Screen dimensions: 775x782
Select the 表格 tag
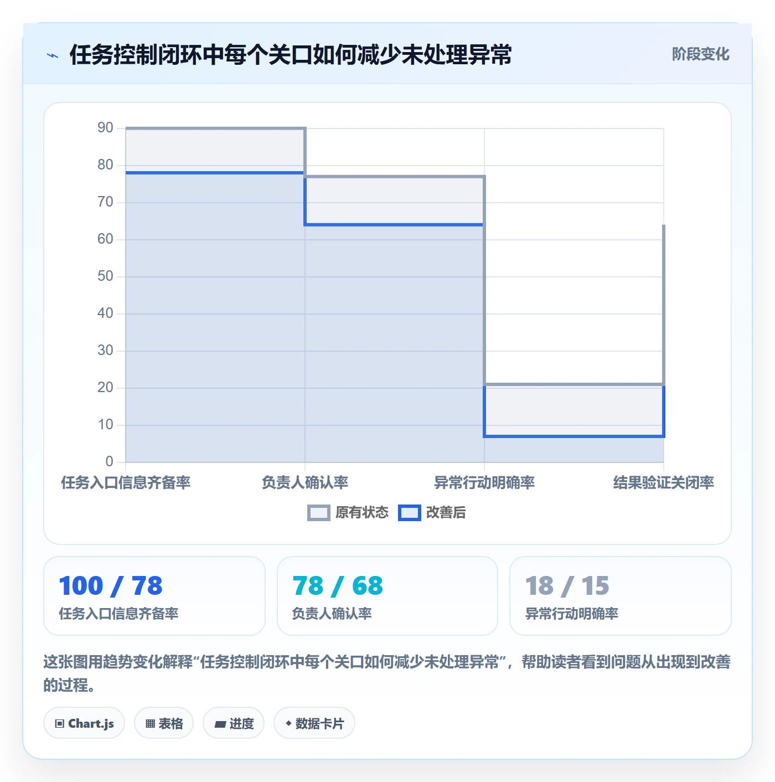tap(164, 723)
